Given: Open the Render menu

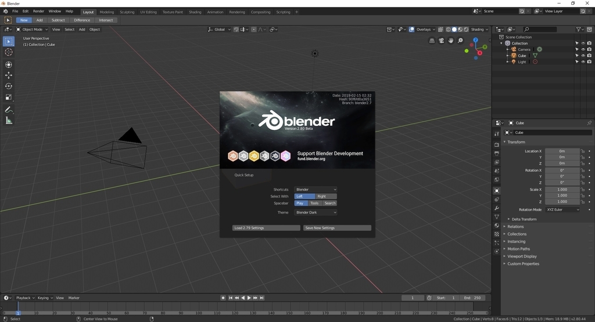Looking at the screenshot, I should tap(38, 12).
